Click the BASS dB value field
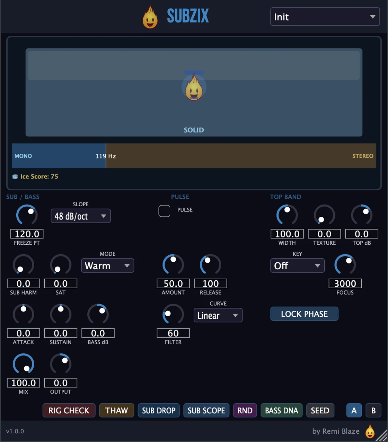This screenshot has height=442, width=388. pyautogui.click(x=98, y=333)
